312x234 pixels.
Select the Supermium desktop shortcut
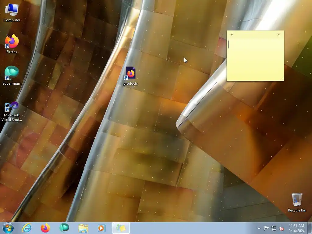click(12, 76)
